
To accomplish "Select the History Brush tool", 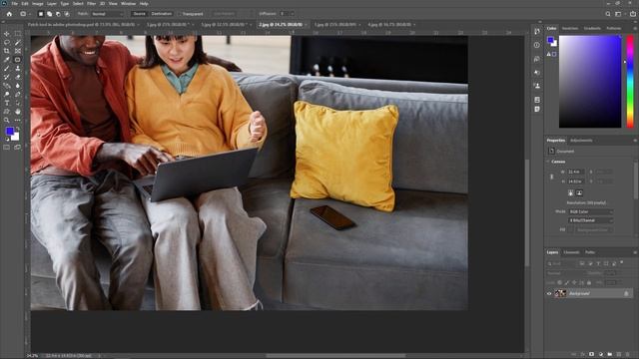I will 7,77.
